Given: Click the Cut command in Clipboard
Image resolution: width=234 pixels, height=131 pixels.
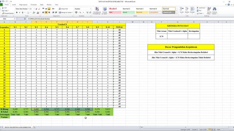Looking at the screenshot, I should [4, 8].
